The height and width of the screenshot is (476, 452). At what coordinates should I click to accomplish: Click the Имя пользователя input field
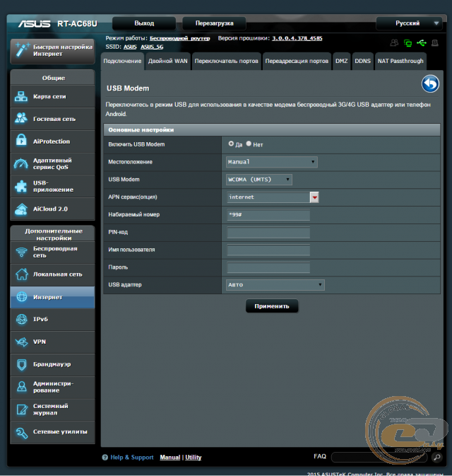pos(268,250)
